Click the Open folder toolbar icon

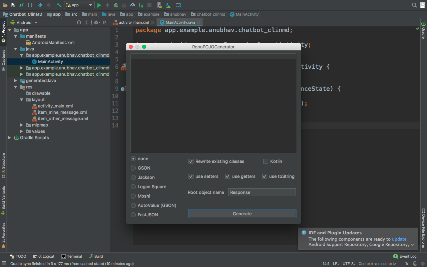pyautogui.click(x=5, y=5)
